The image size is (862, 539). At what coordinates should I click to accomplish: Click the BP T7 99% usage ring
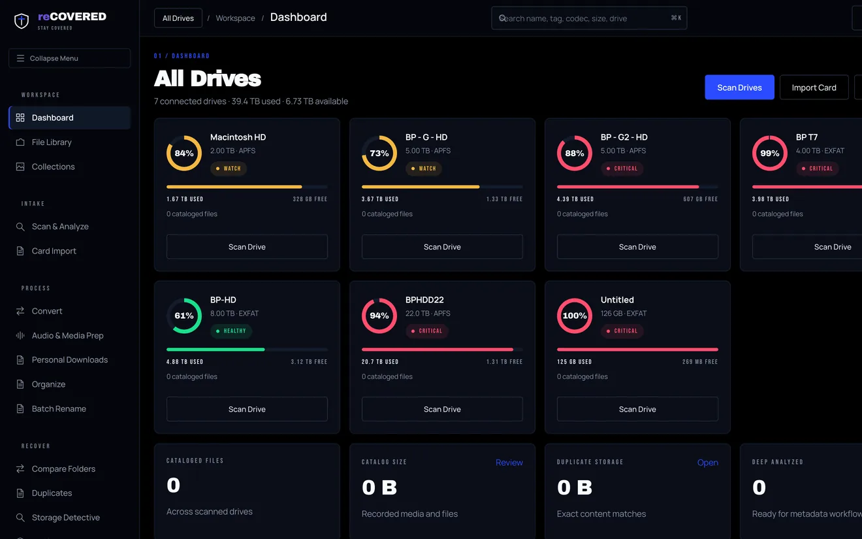(770, 153)
